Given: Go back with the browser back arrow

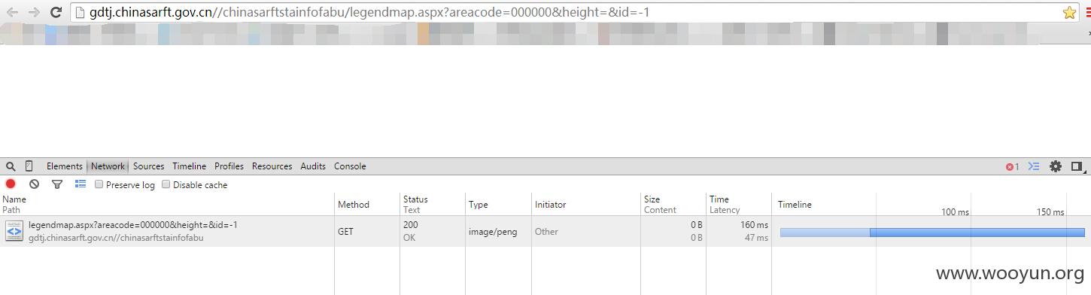Looking at the screenshot, I should (12, 12).
